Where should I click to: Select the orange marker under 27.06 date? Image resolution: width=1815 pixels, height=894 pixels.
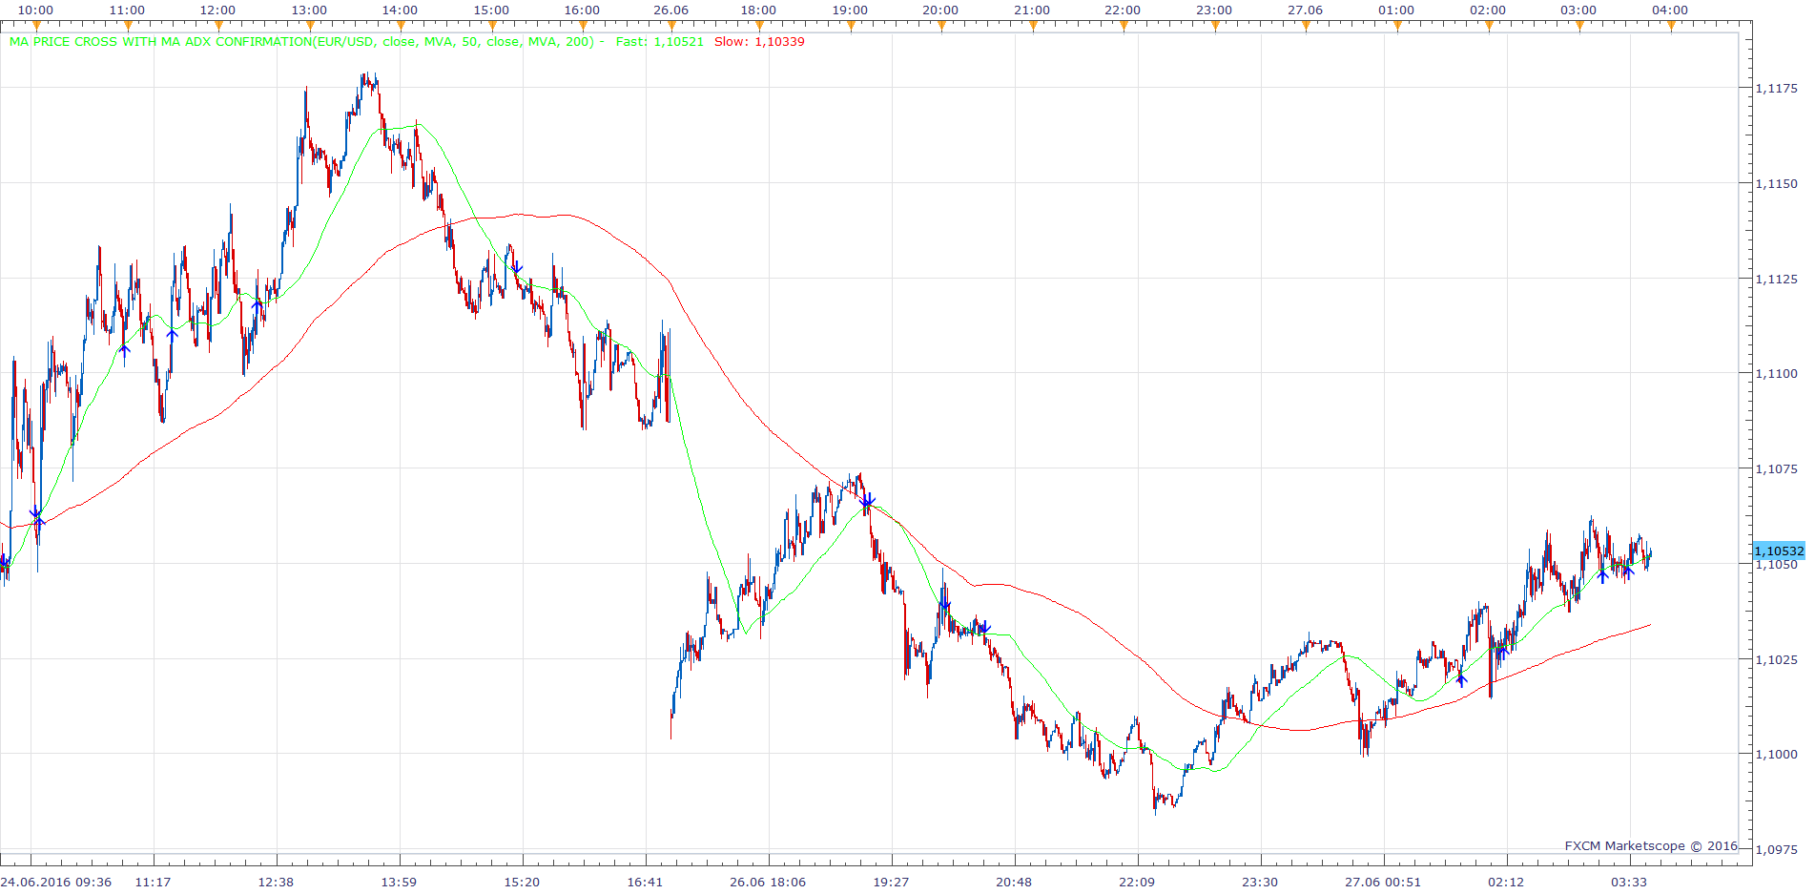pos(1306,26)
